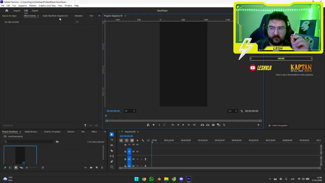325x183 pixels.
Task: Click filter funnel in Effect Controls
Action: pyautogui.click(x=85, y=125)
